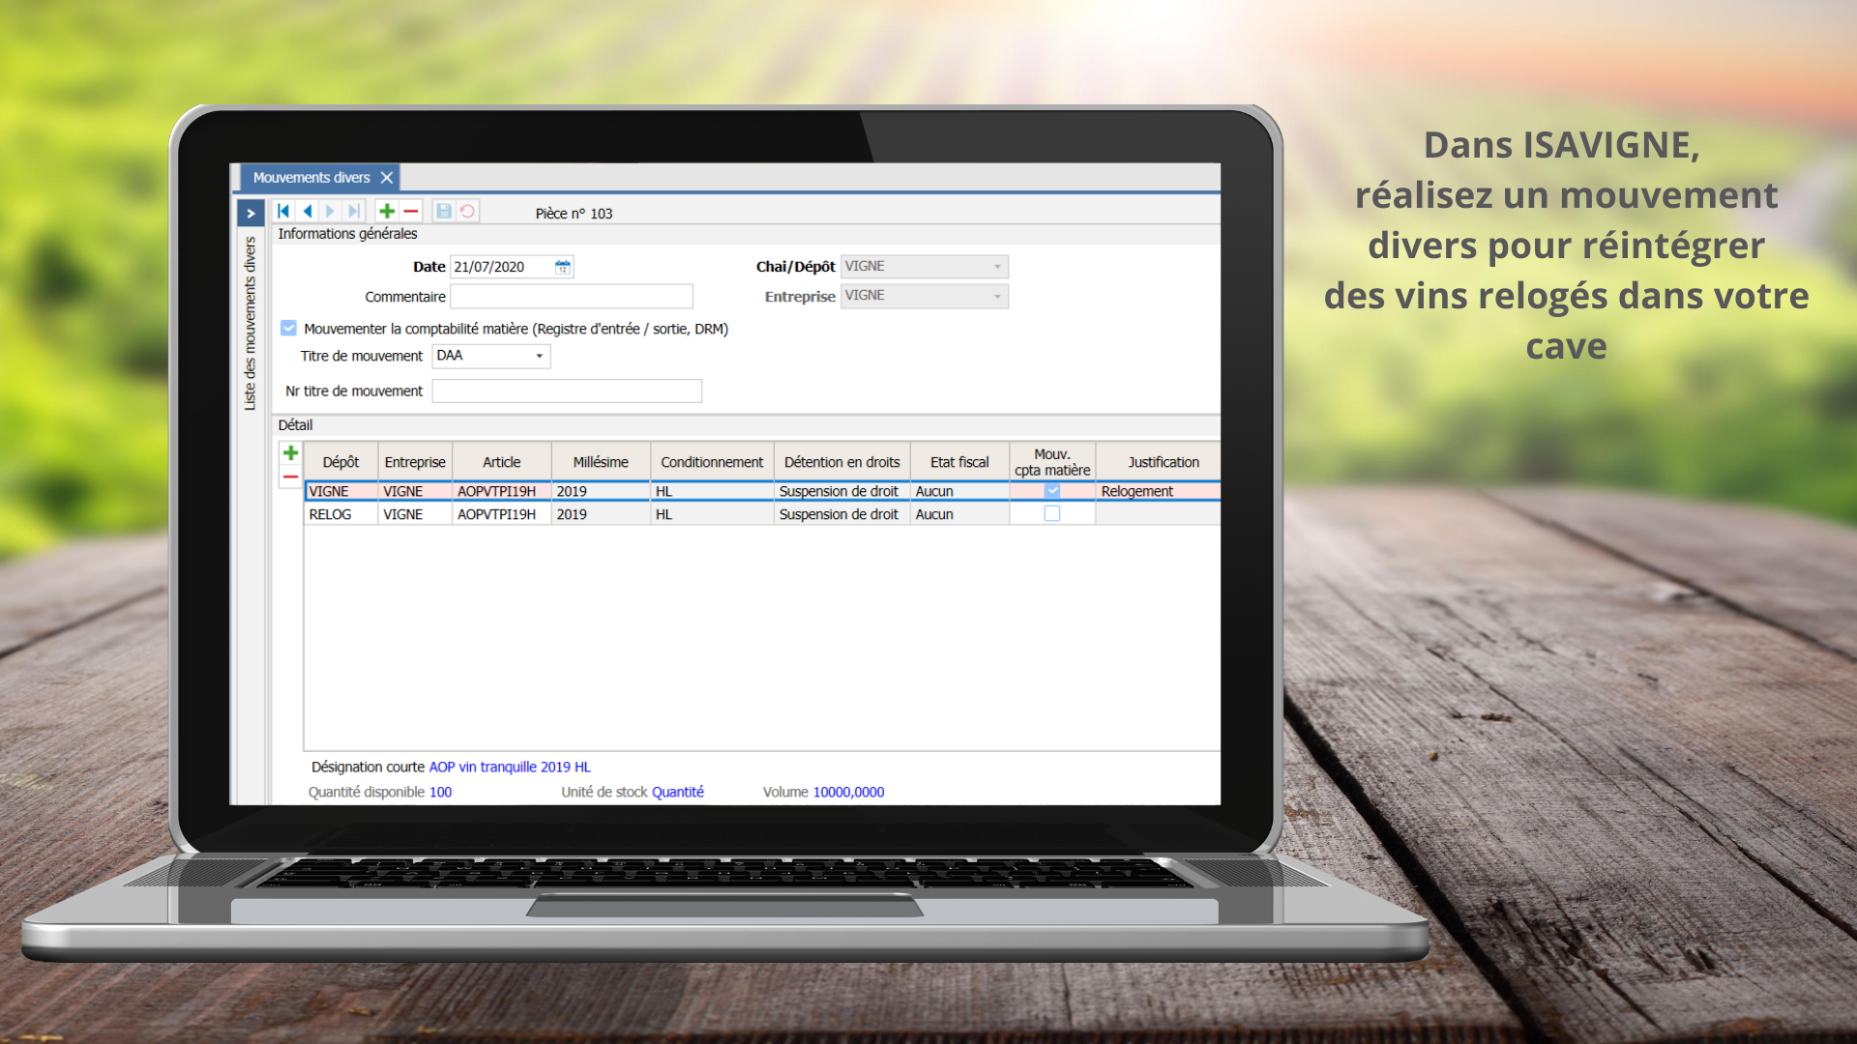Add new movement with toolbar green plus
The height and width of the screenshot is (1044, 1857).
[387, 211]
